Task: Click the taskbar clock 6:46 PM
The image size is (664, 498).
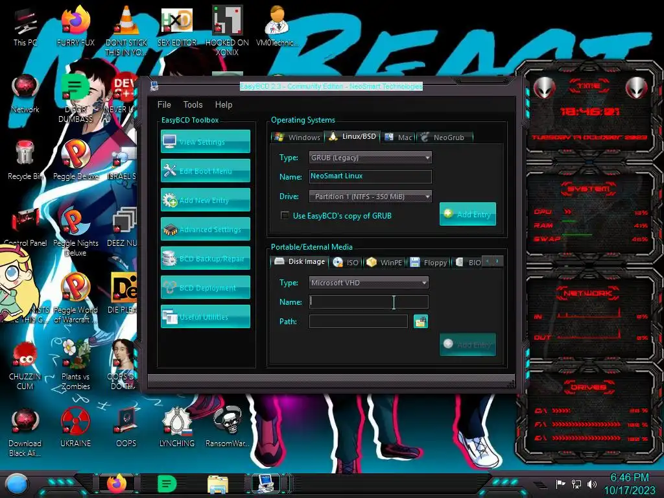Action: [629, 477]
